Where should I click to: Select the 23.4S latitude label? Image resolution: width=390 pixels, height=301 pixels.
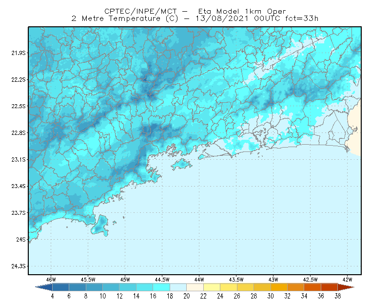(18, 186)
